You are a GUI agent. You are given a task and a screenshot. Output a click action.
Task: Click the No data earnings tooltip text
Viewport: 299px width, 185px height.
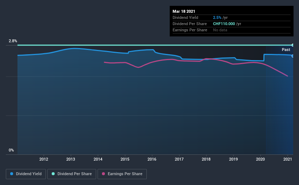click(x=220, y=30)
